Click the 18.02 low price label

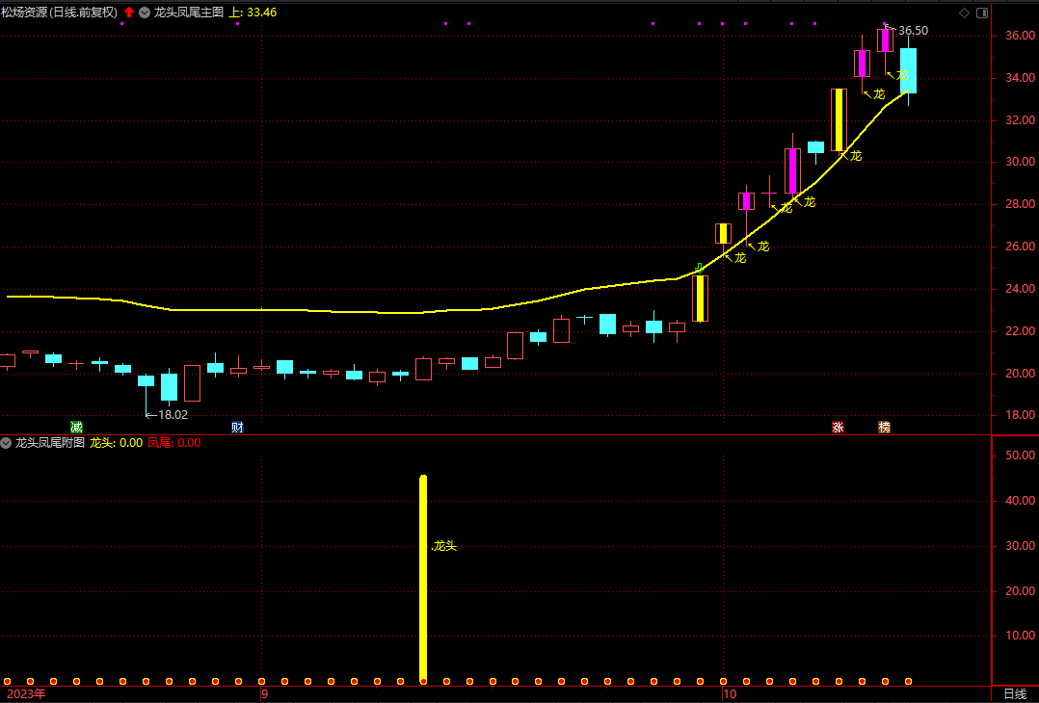tap(172, 415)
